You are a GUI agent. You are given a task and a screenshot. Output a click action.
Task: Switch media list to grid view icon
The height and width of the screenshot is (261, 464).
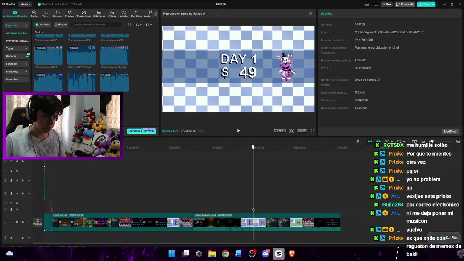point(129,25)
